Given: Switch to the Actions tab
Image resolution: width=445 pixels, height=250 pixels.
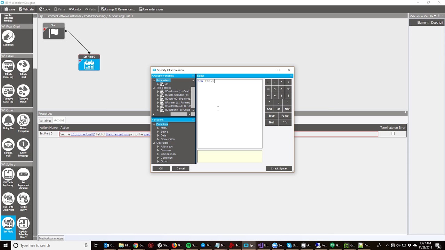Looking at the screenshot, I should click(x=59, y=120).
